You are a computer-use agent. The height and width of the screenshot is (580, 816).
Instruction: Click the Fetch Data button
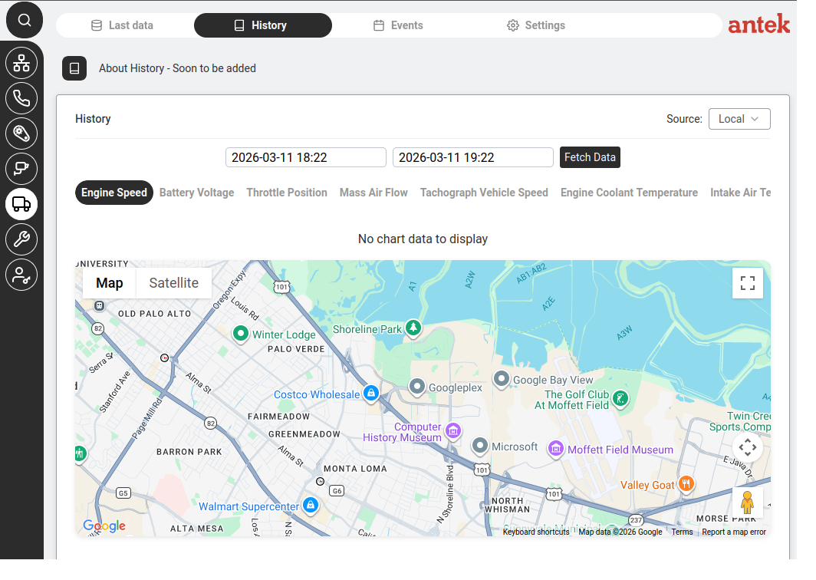[x=590, y=157]
